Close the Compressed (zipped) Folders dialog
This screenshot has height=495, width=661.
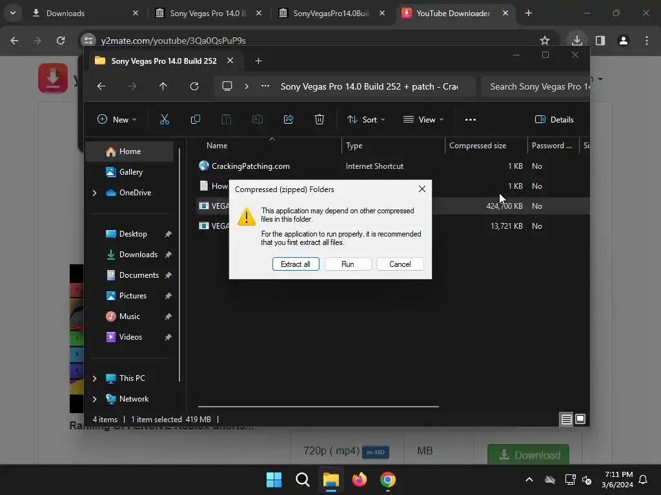pyautogui.click(x=422, y=189)
